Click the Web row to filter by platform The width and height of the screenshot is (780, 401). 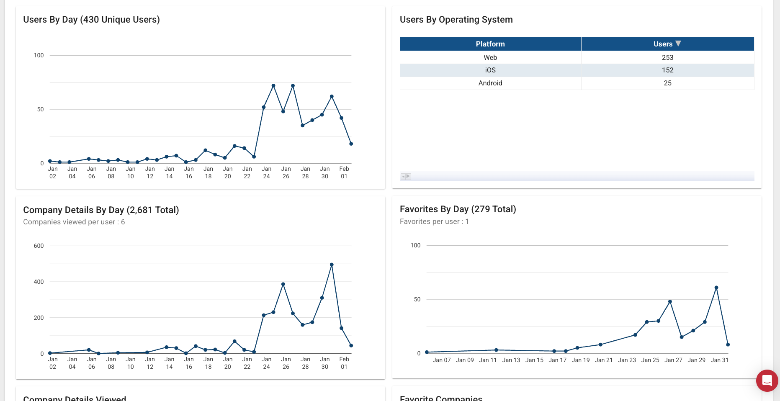(490, 57)
